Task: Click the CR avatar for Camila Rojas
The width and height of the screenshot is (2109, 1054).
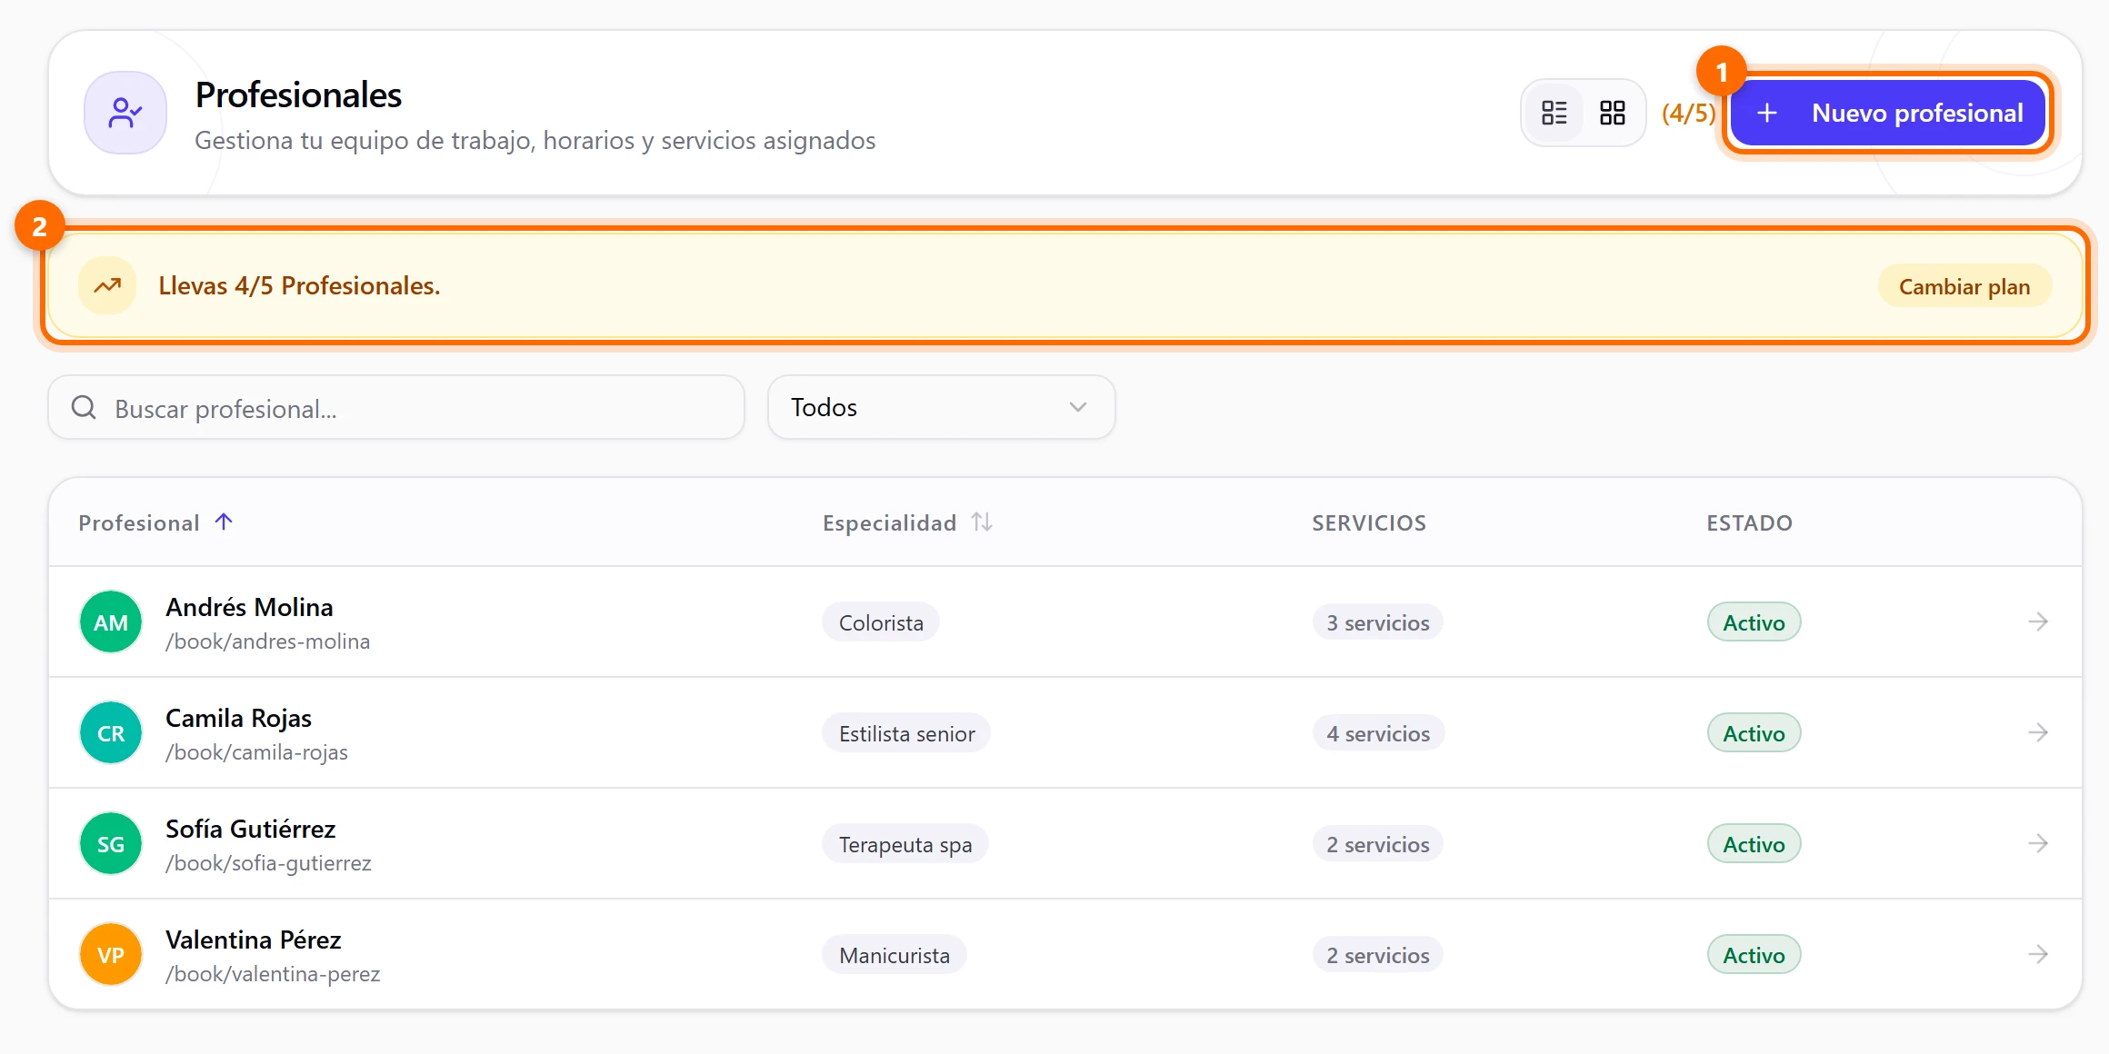Action: pos(111,733)
